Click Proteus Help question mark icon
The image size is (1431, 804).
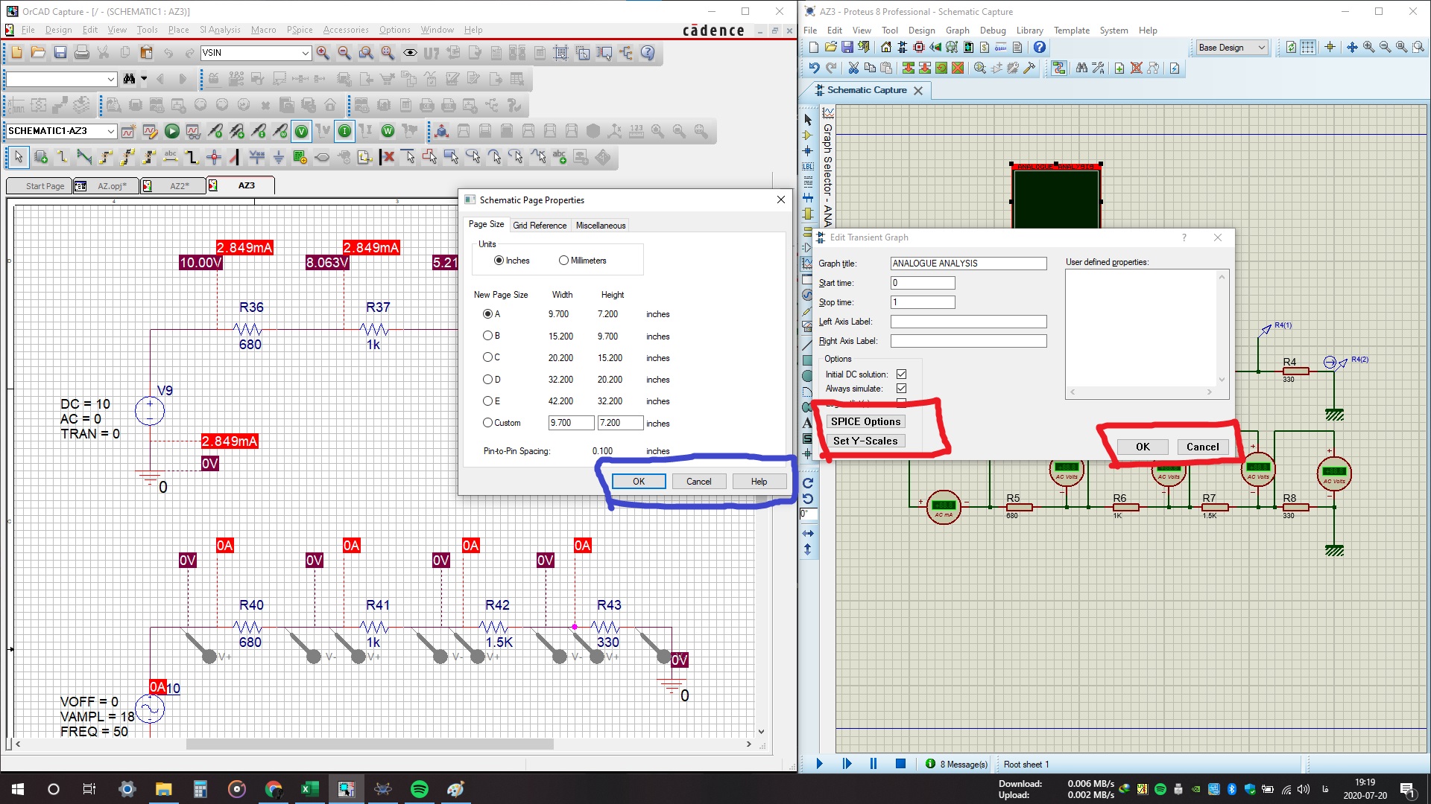[1039, 48]
